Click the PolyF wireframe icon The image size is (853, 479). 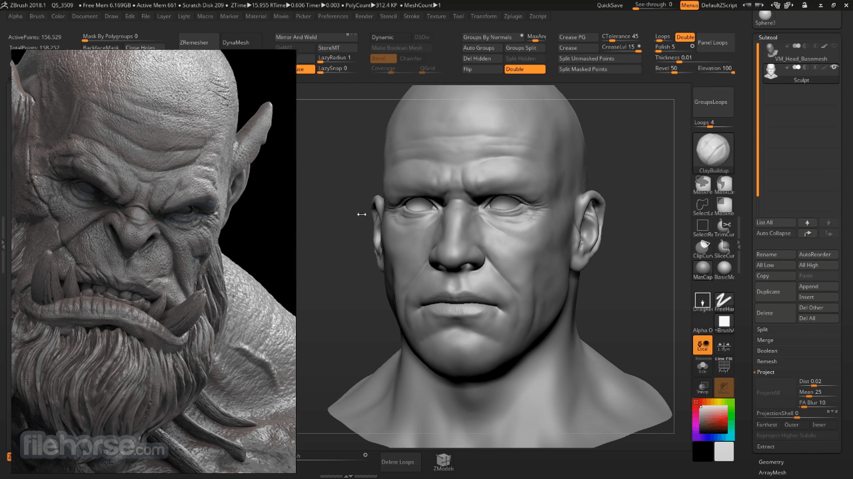(724, 366)
